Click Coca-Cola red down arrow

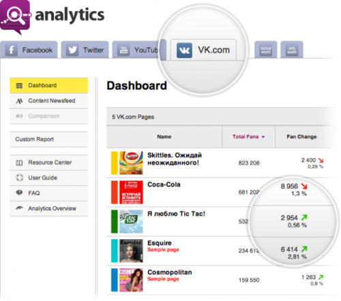[304, 186]
